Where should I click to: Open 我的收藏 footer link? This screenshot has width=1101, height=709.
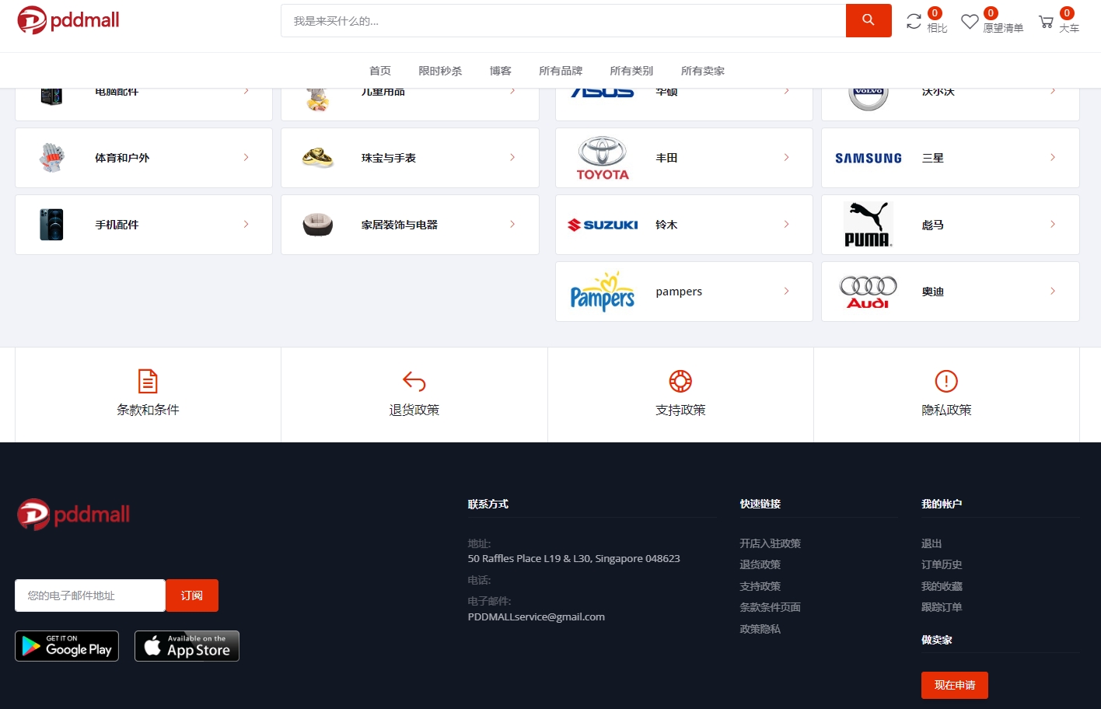click(x=942, y=586)
